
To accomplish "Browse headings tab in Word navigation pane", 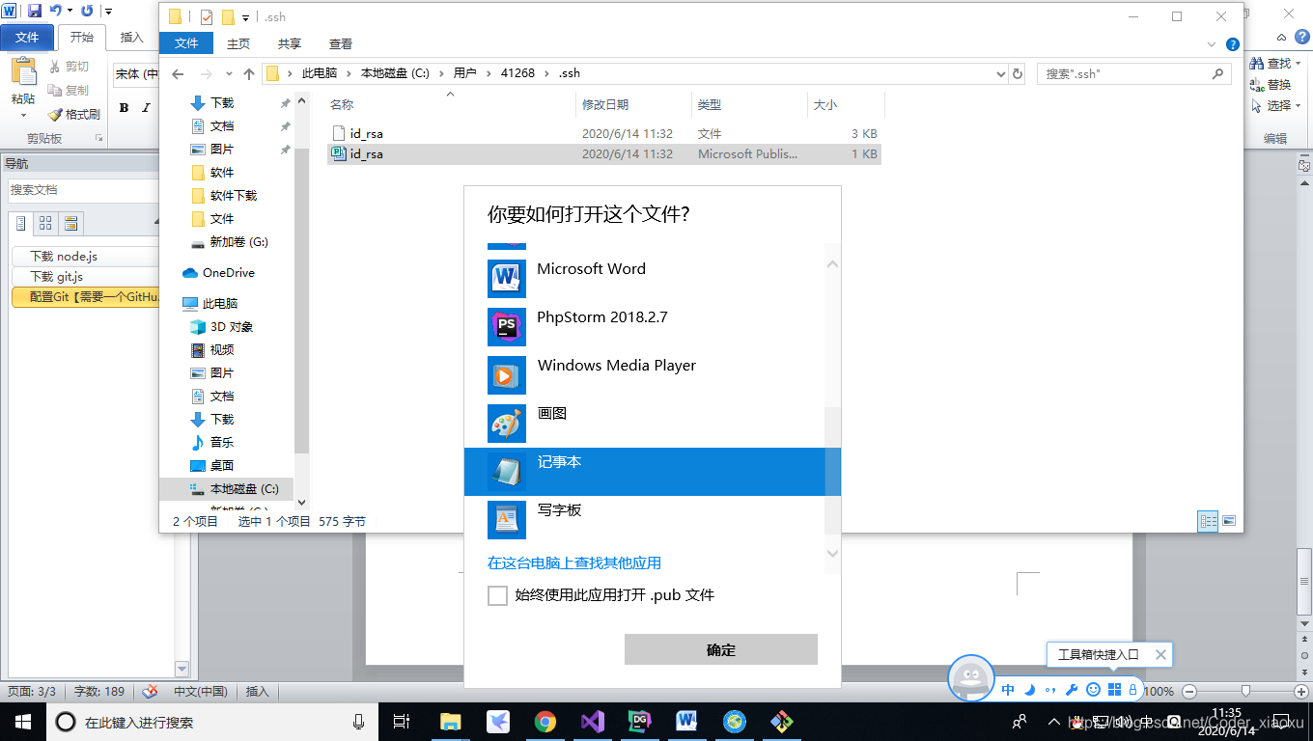I will click(x=21, y=224).
